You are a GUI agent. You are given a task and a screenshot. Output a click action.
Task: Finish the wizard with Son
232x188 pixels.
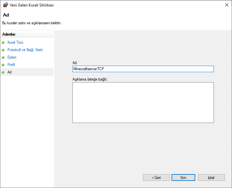183,177
